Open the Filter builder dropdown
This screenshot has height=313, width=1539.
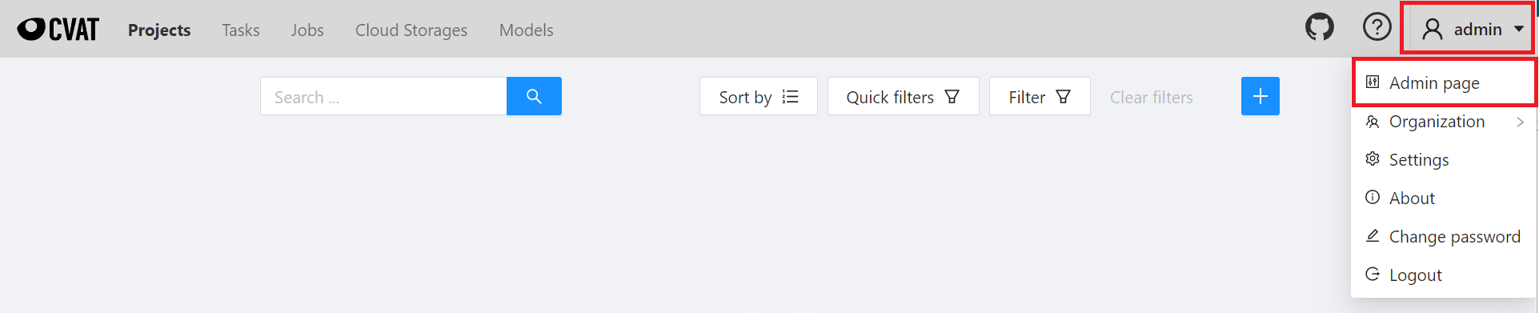point(1040,96)
